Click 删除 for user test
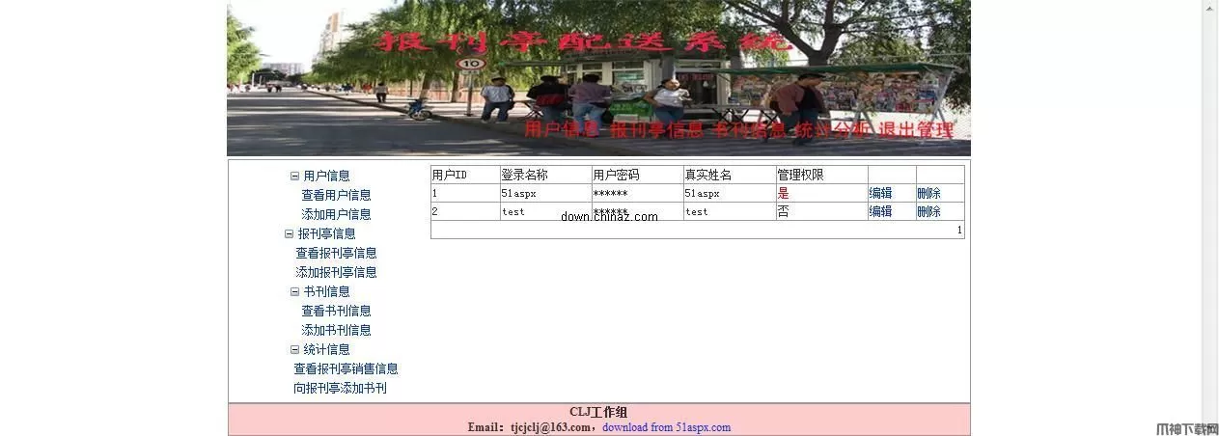Image resolution: width=1219 pixels, height=436 pixels. click(x=928, y=211)
